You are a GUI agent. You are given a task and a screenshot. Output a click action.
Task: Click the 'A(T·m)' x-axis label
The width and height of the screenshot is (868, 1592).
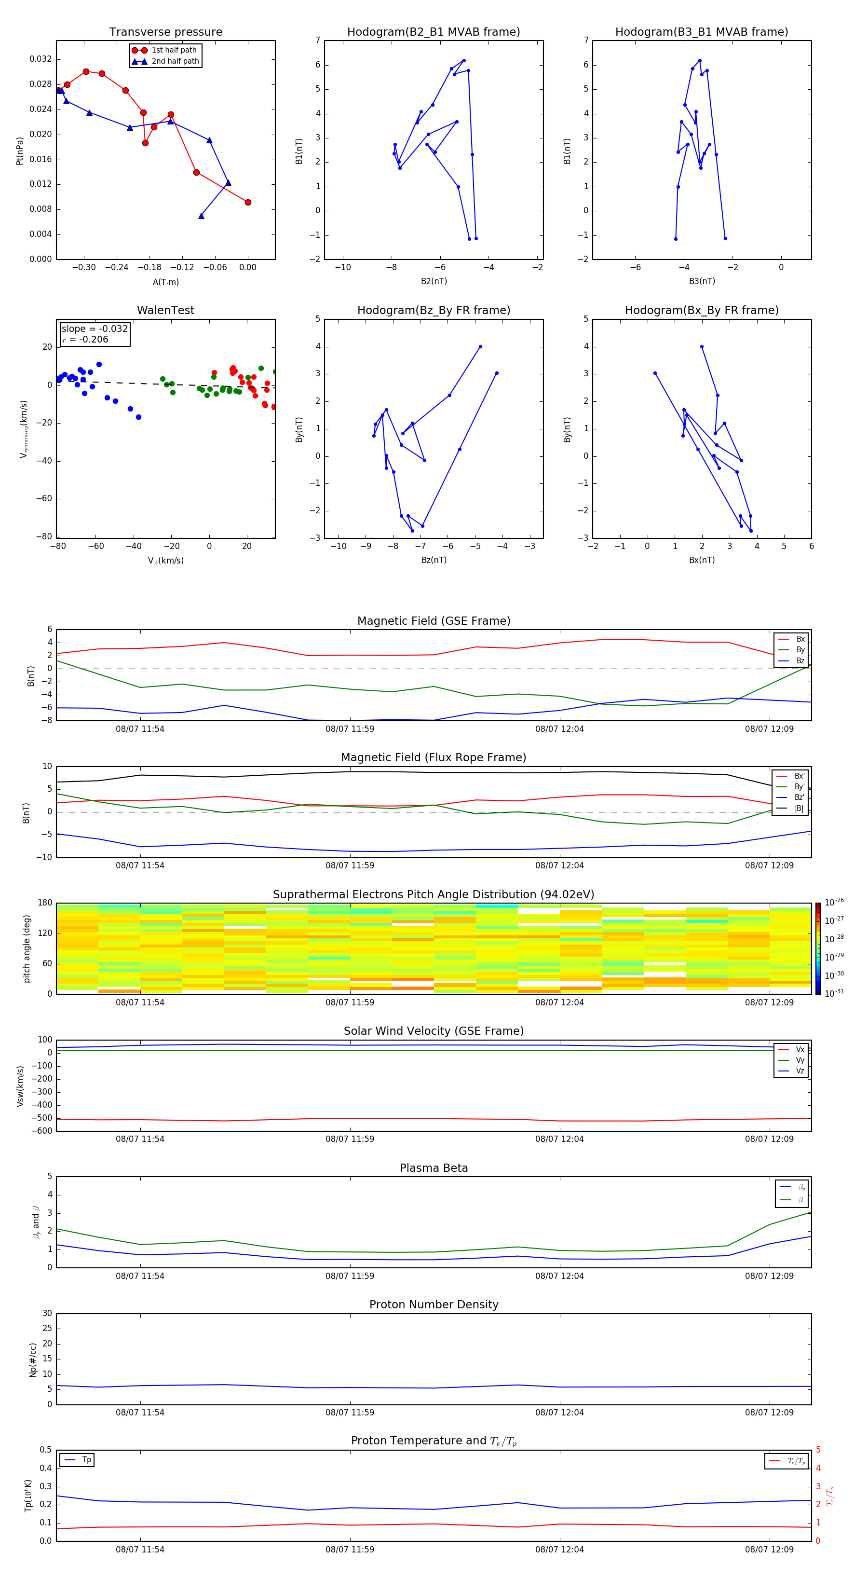point(165,282)
